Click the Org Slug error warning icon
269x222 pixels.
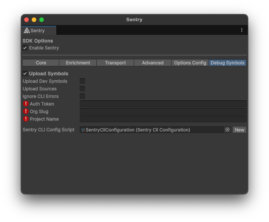[x=26, y=111]
